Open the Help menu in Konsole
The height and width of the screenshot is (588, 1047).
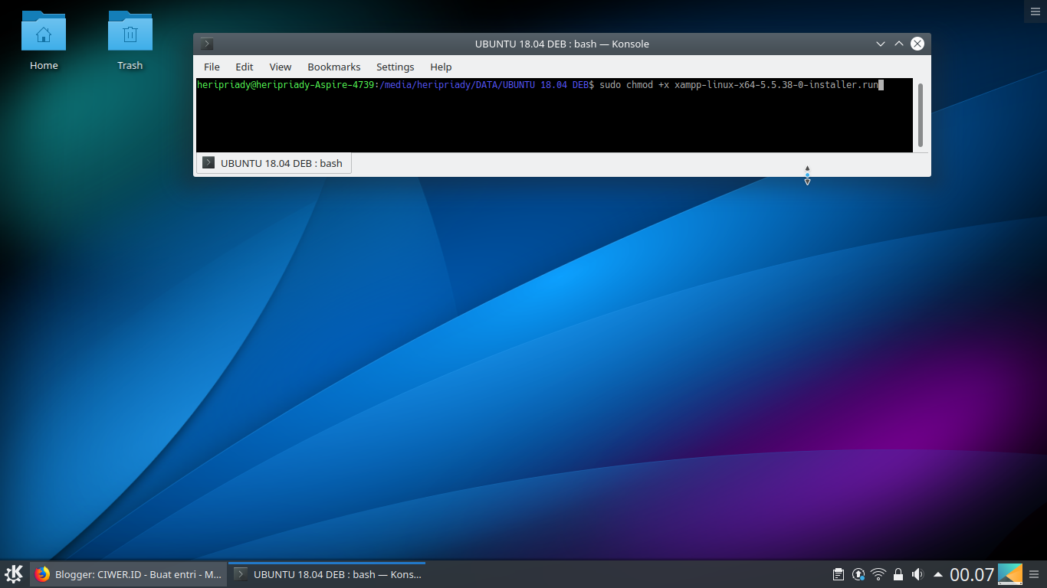point(441,67)
